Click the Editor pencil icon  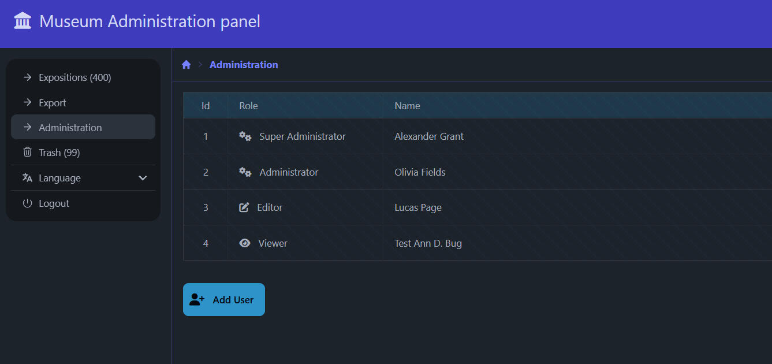coord(244,207)
